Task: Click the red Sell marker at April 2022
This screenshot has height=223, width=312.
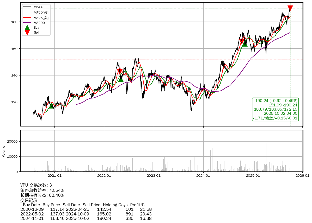Action: coord(120,72)
